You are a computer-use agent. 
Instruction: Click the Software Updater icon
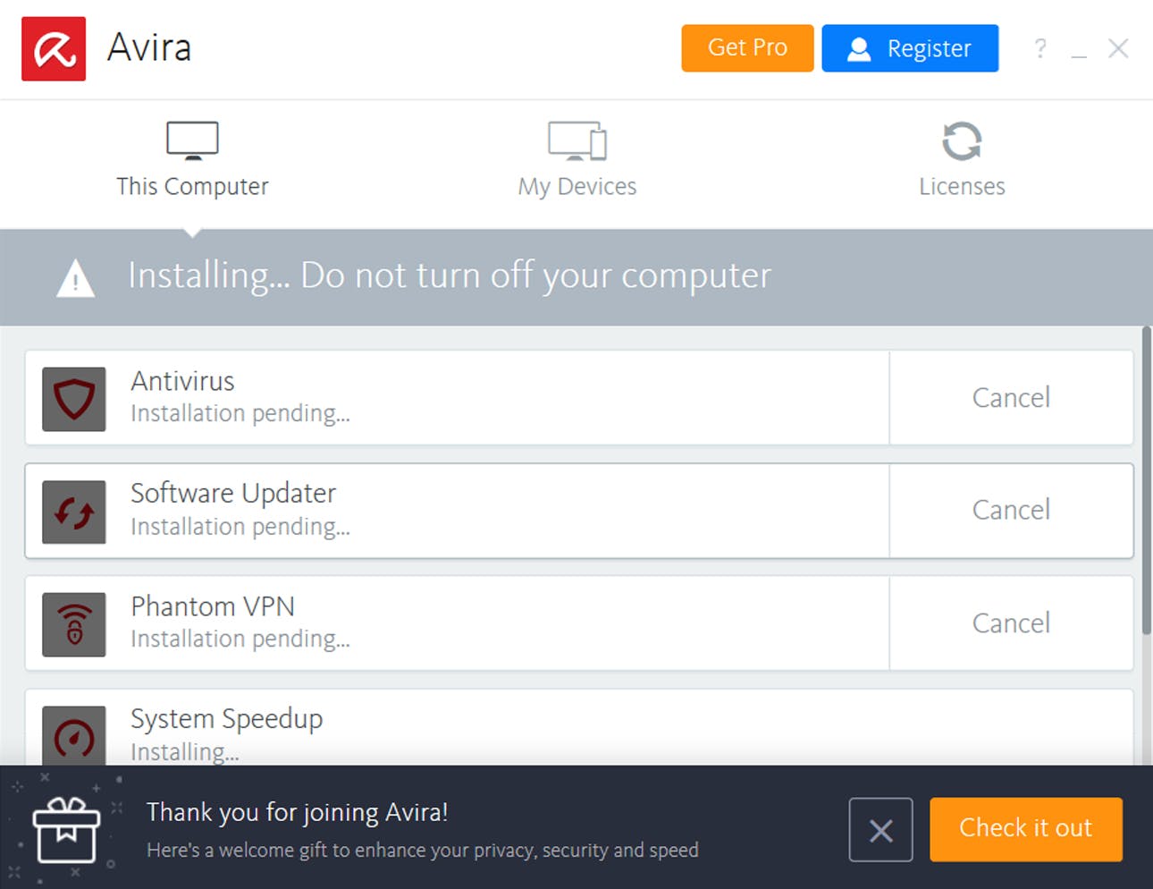pos(73,512)
